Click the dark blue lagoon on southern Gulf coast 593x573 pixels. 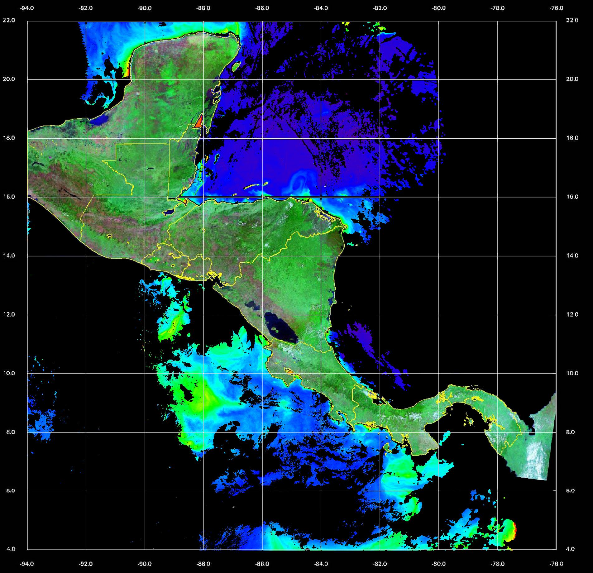pyautogui.click(x=101, y=120)
